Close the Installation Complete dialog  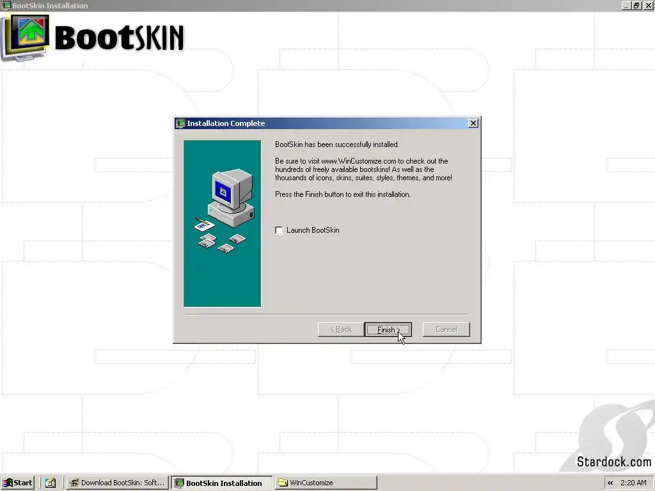point(473,123)
